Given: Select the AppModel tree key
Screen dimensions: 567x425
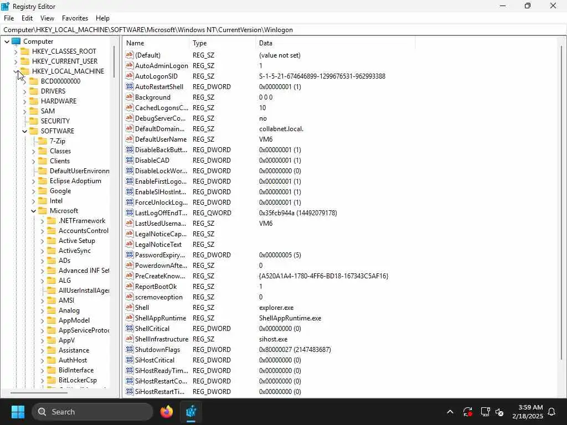Looking at the screenshot, I should (74, 320).
